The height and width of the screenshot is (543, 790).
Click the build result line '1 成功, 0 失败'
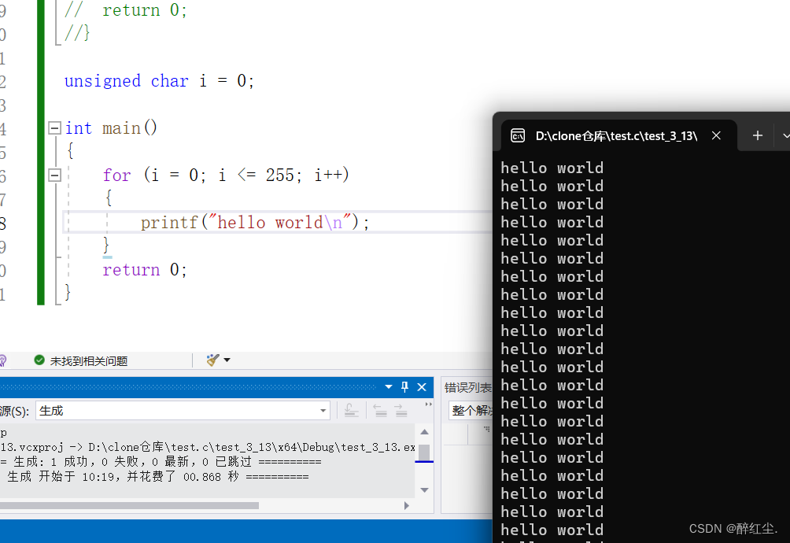point(161,462)
